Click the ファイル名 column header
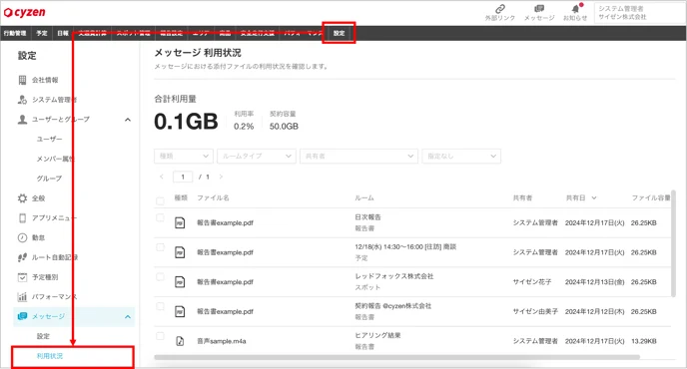This screenshot has height=369, width=687. [x=213, y=197]
